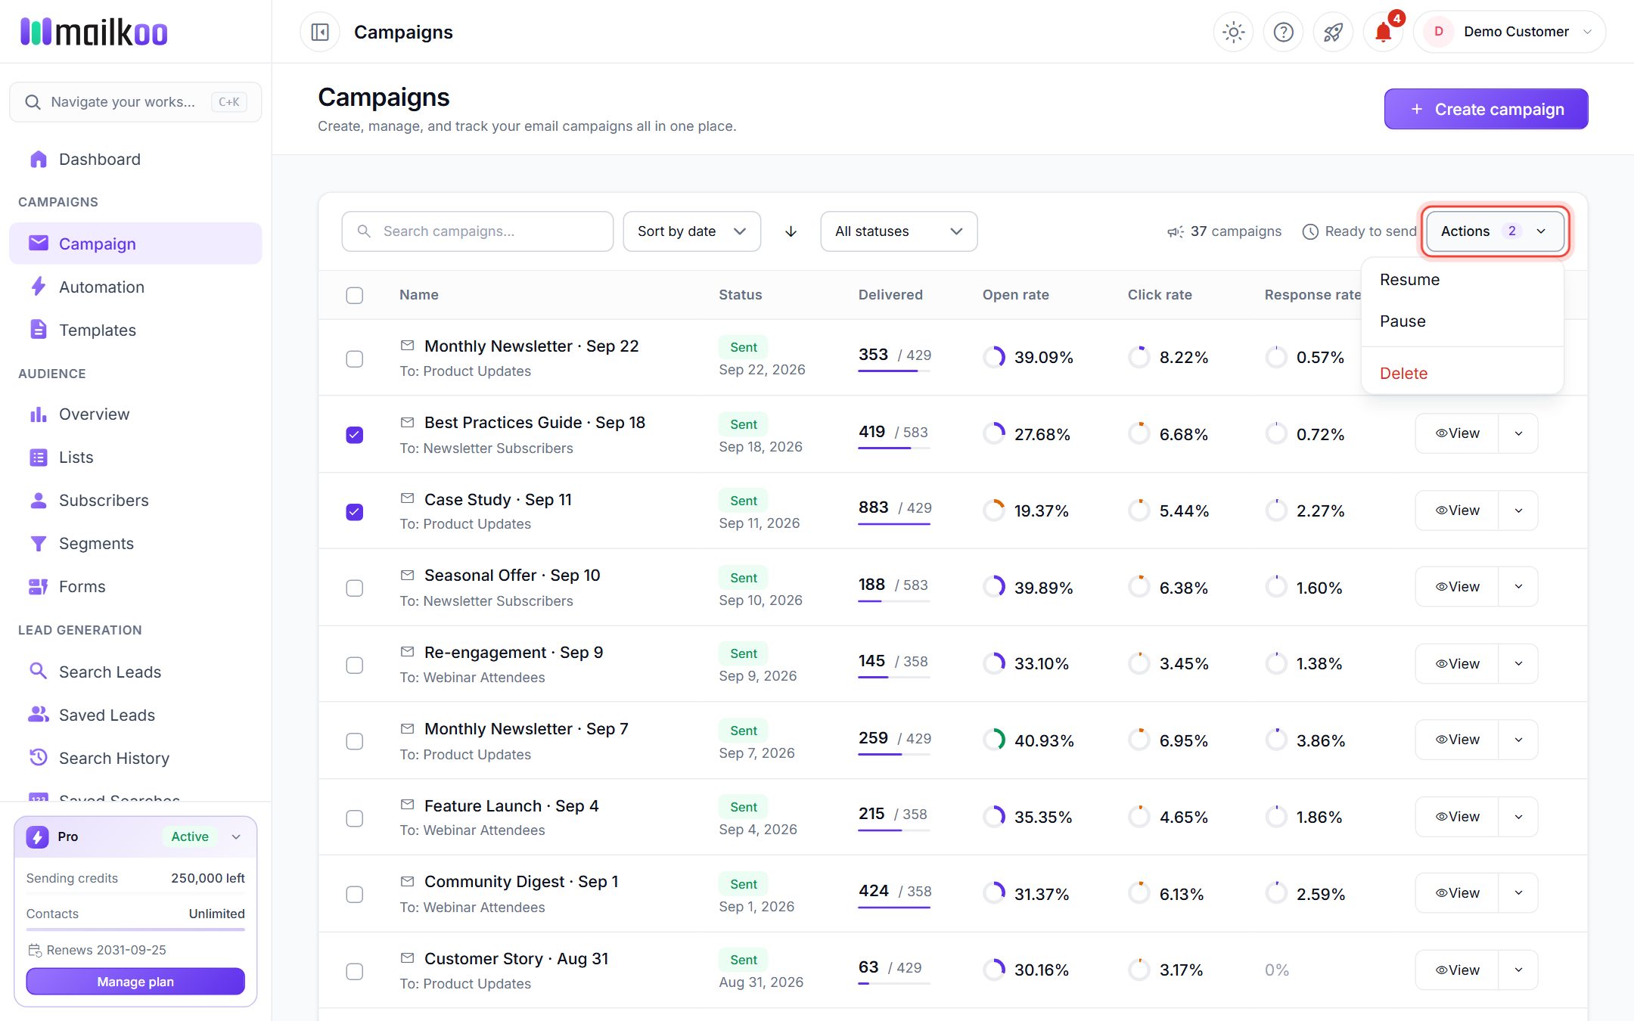Expand the Pro plan Active chevron

(236, 836)
